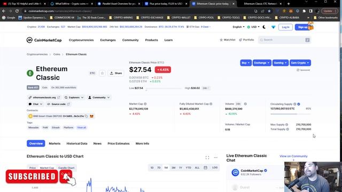Switch to Markets tab
This screenshot has height=192, width=342.
(55, 143)
